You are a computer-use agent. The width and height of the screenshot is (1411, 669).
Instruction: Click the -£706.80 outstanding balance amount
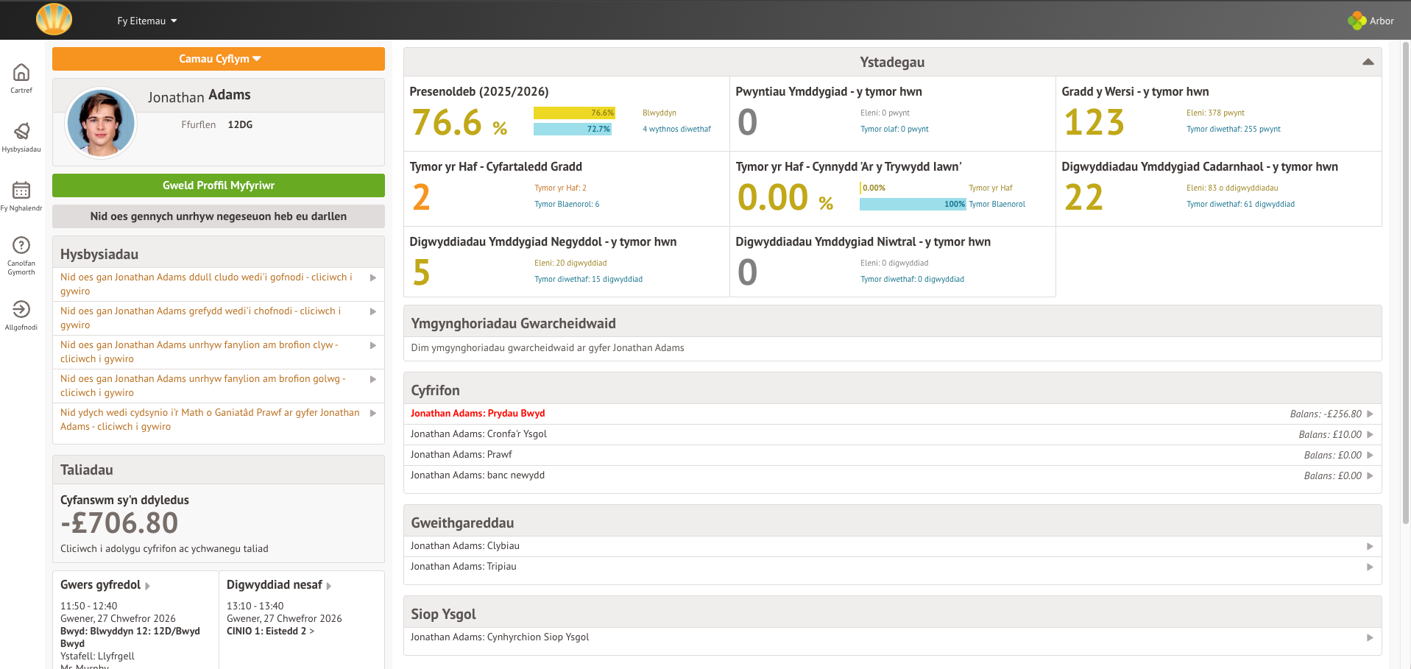click(x=119, y=523)
